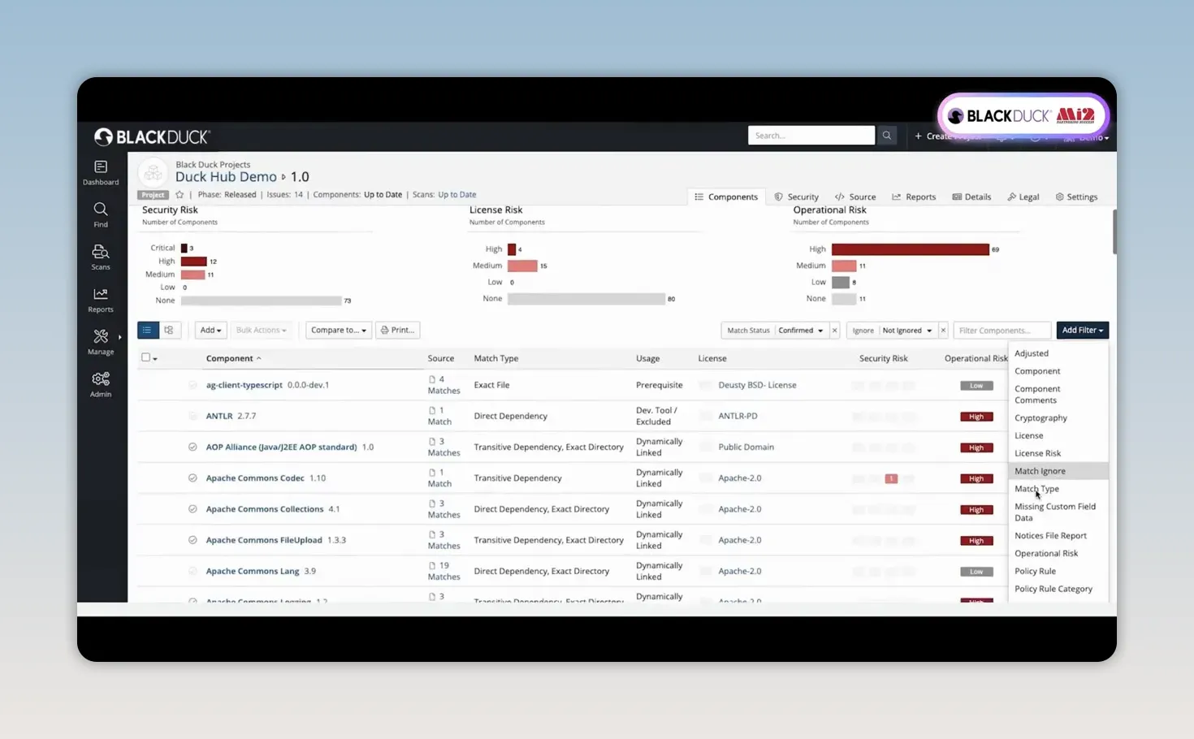Switch to the tree view icon

tap(169, 331)
